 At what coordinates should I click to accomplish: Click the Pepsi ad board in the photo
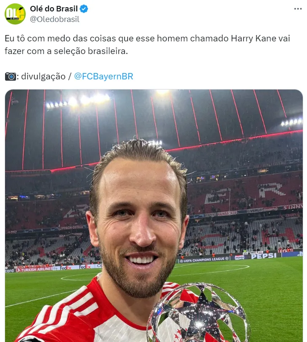(x=264, y=255)
